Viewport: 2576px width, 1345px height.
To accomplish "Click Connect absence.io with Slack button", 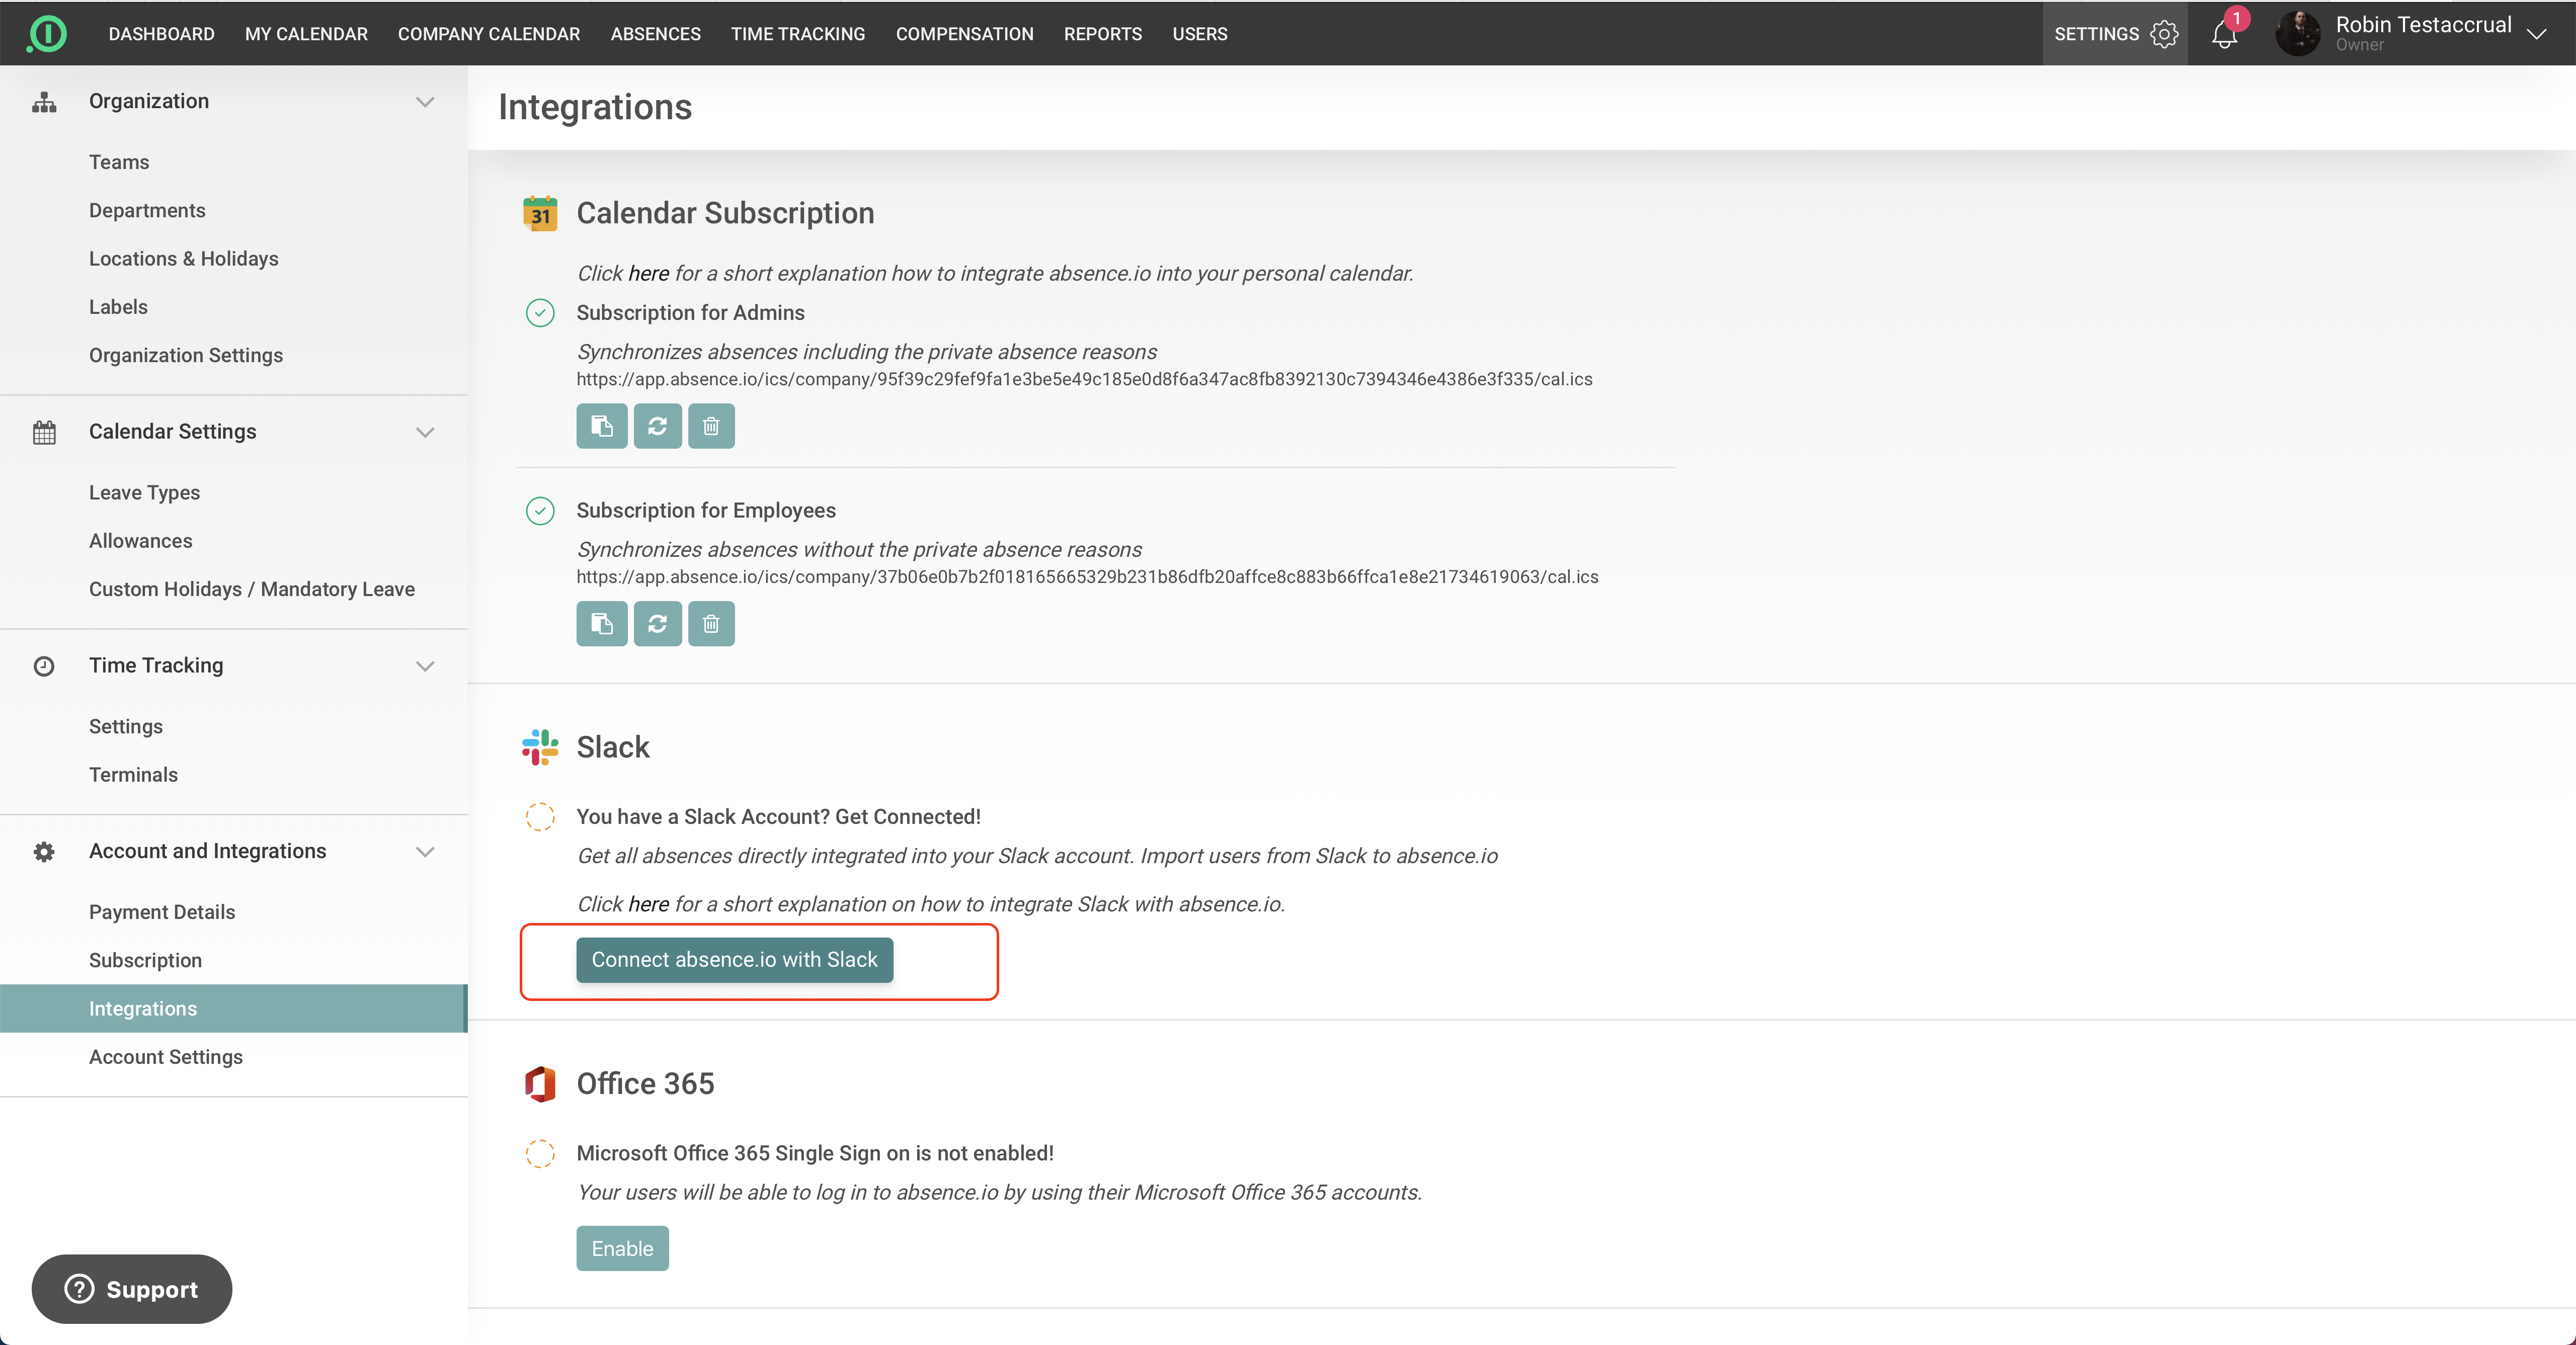I will pyautogui.click(x=734, y=960).
